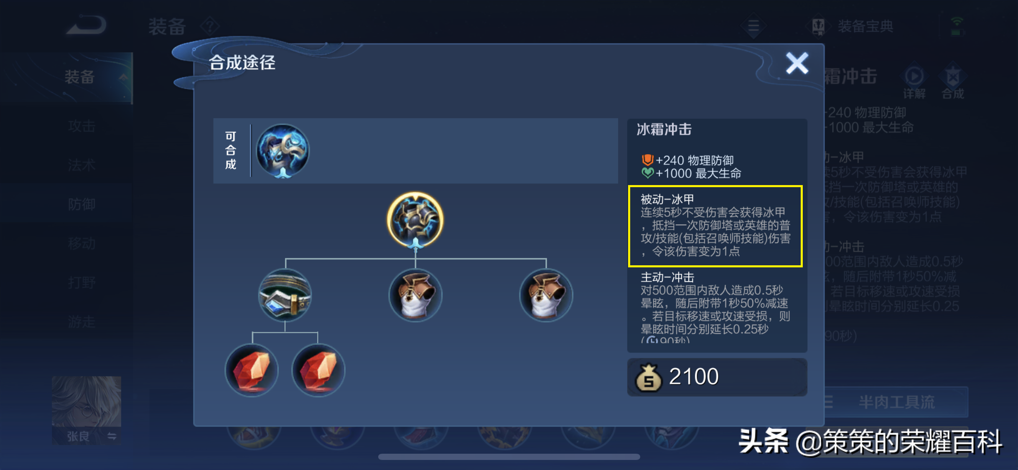
Task: Tap the gold bag price icon
Action: tap(648, 377)
